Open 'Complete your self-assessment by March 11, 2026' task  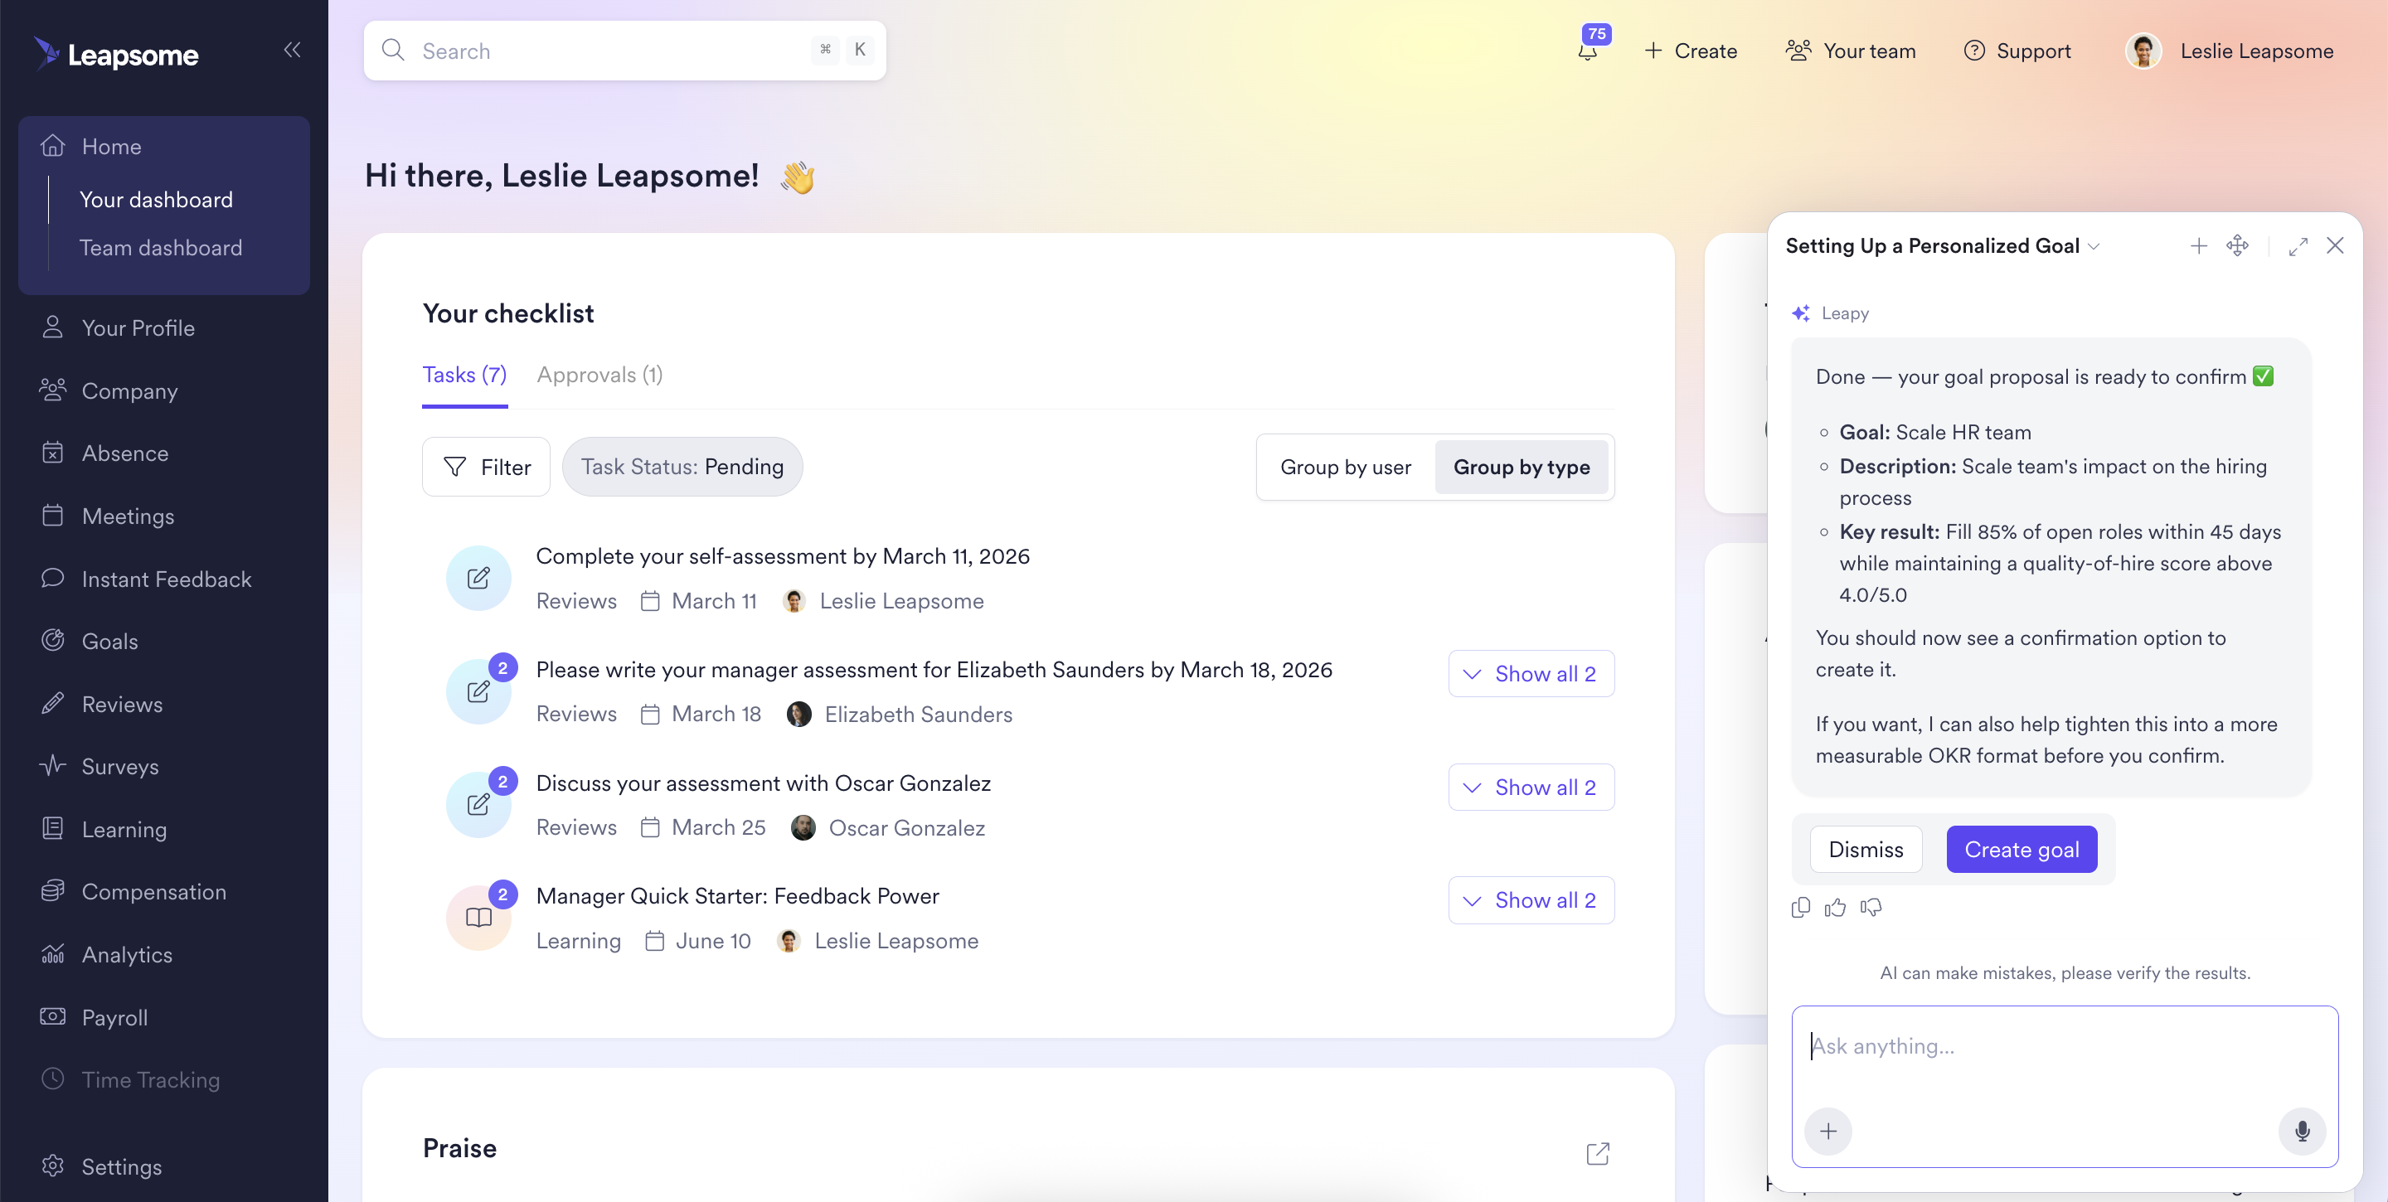click(783, 556)
